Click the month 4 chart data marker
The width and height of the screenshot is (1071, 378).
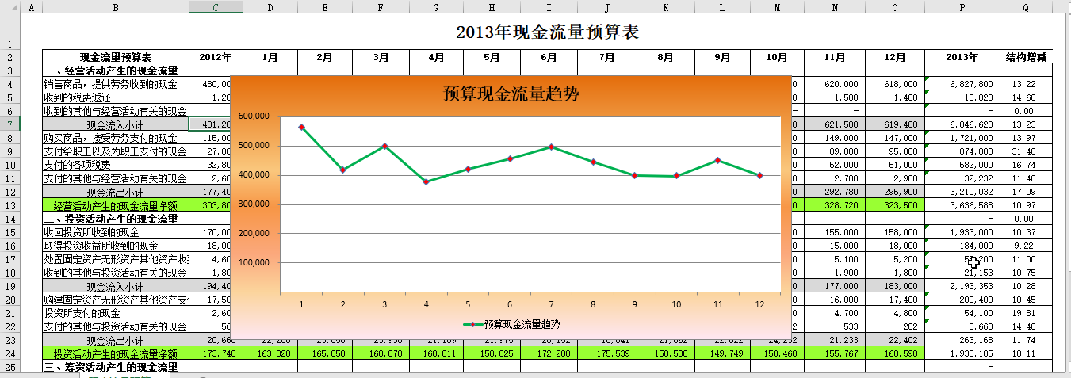click(x=426, y=181)
